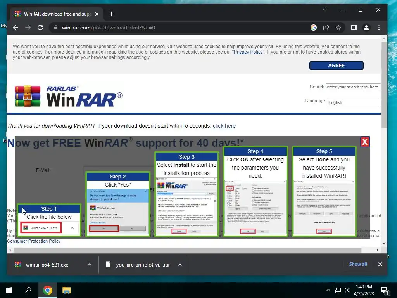Close the WinRAR download tab
Viewport: 397px width, 298px height.
click(97, 14)
